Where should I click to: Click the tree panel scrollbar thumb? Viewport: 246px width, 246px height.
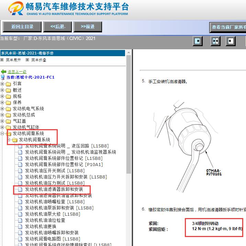pos(128,114)
